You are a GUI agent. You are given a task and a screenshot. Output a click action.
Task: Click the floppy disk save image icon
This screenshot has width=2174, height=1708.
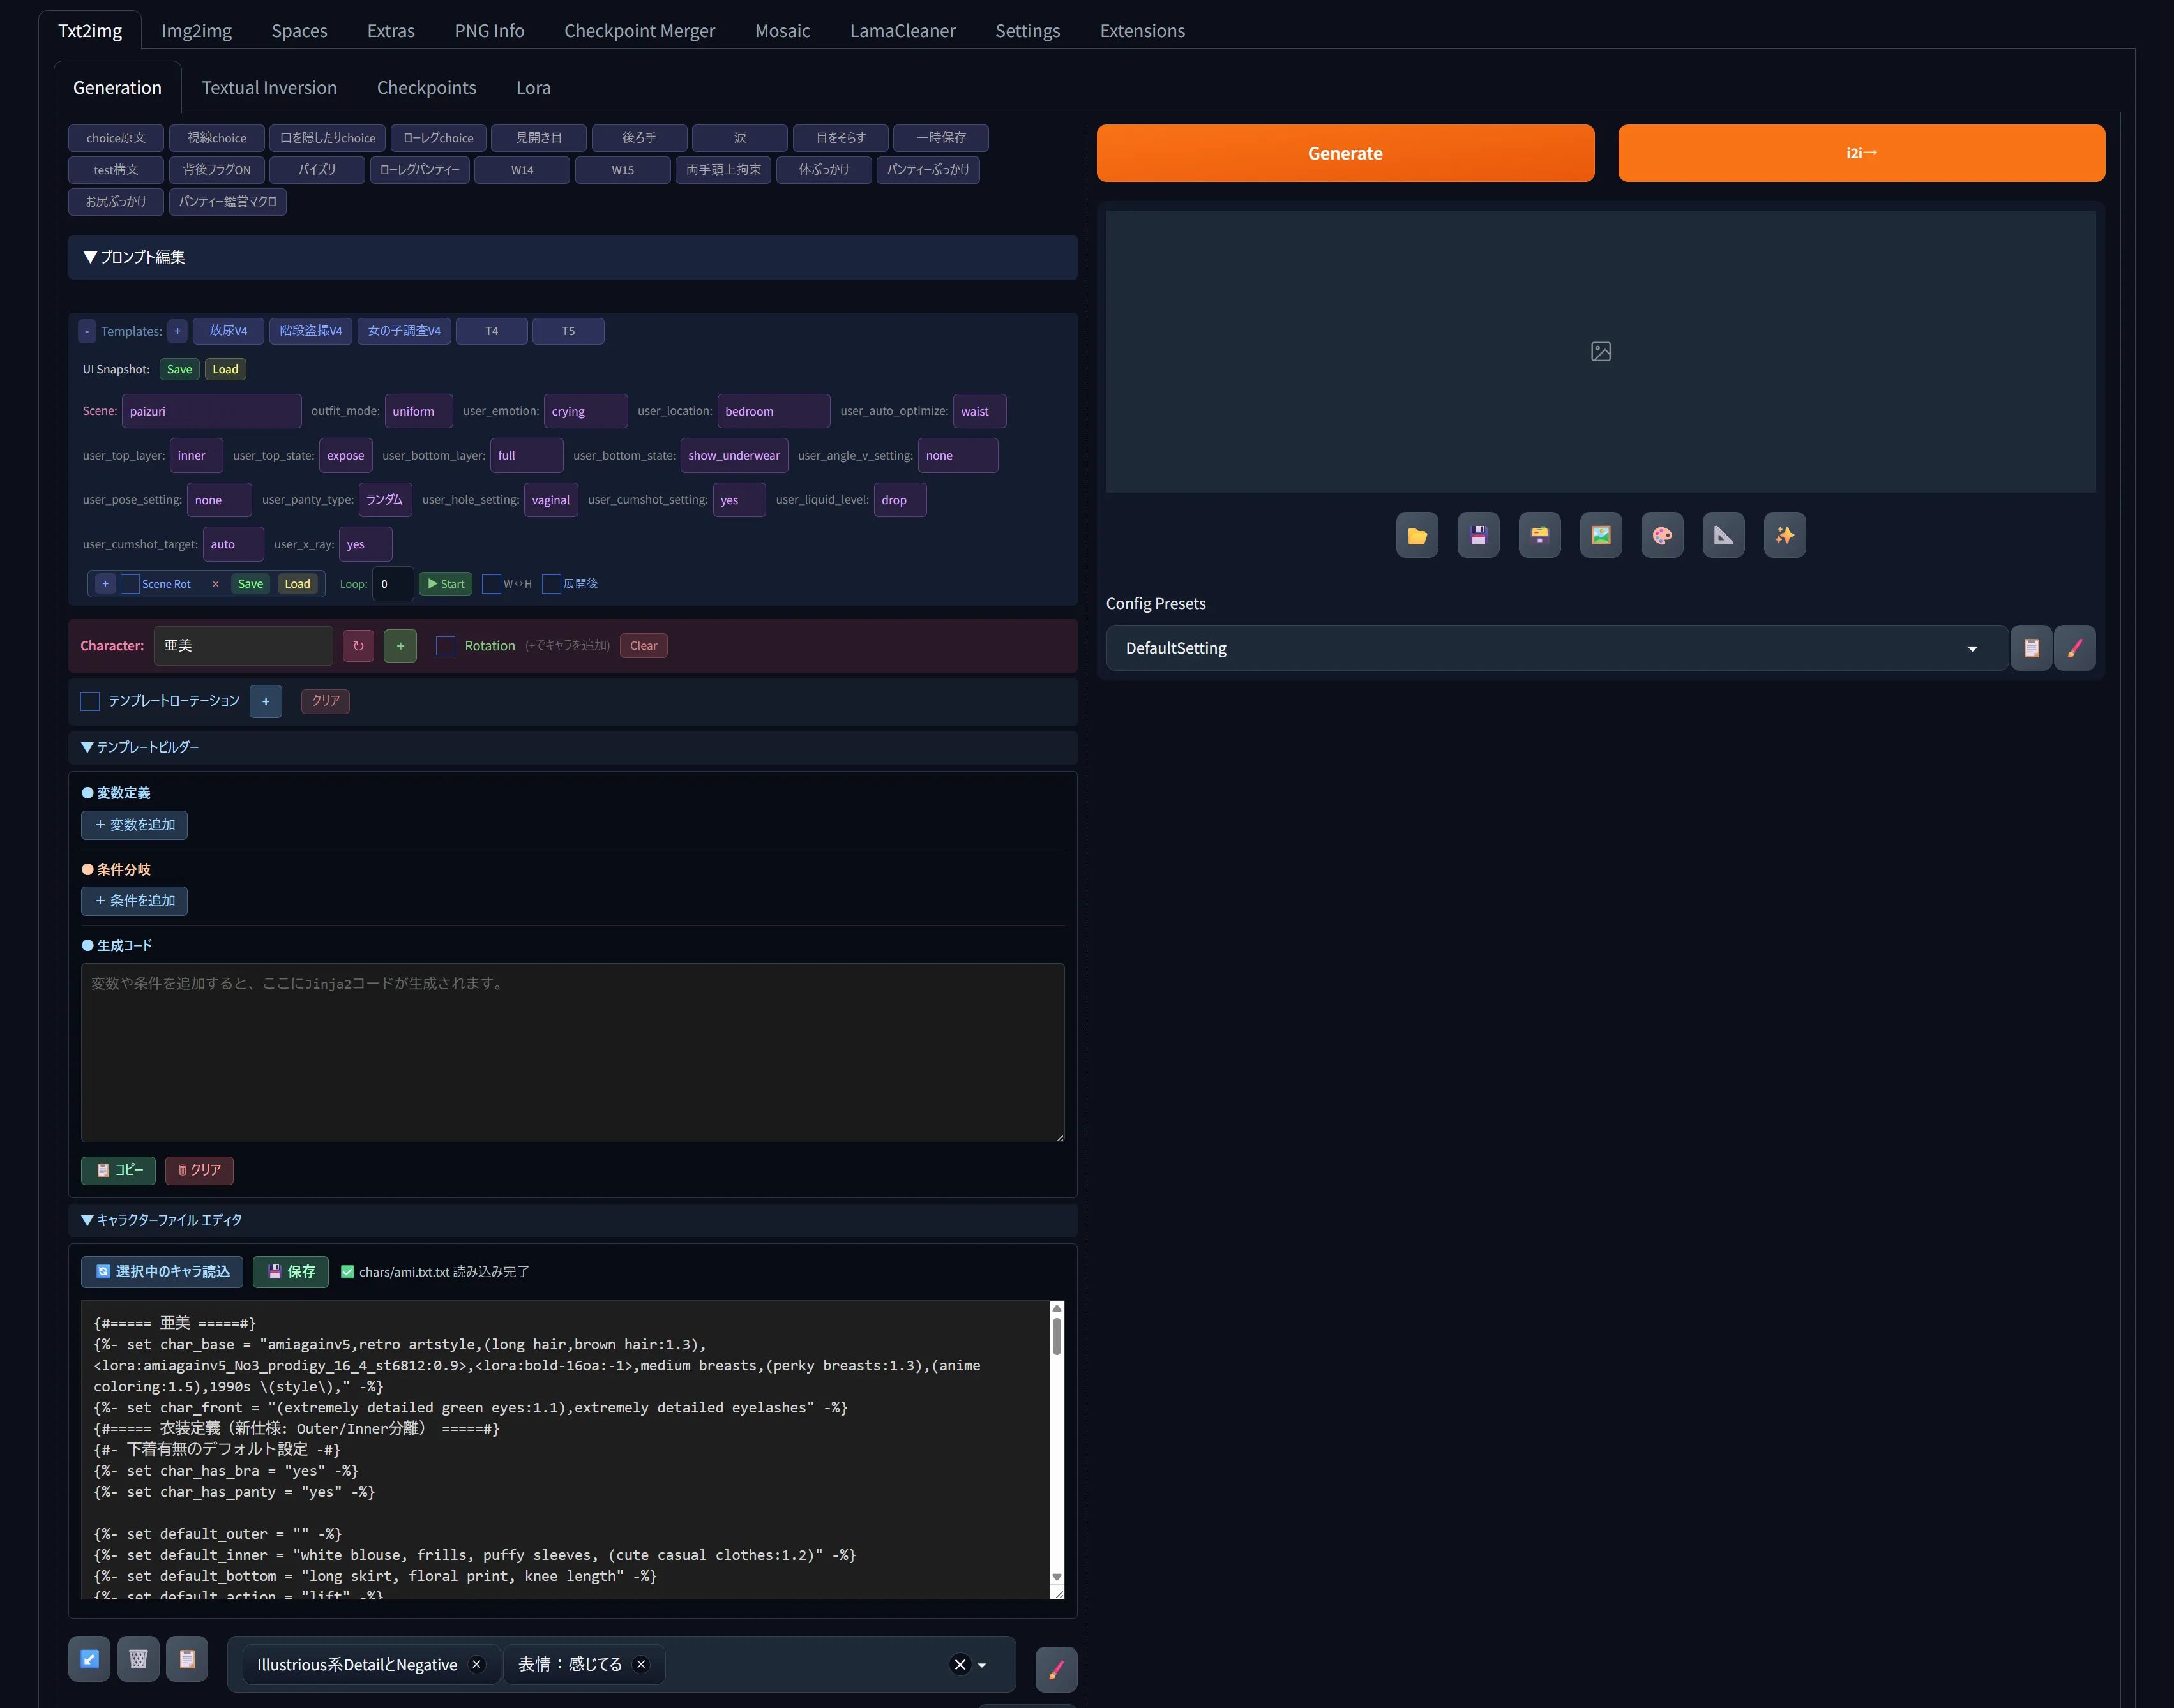[1477, 535]
